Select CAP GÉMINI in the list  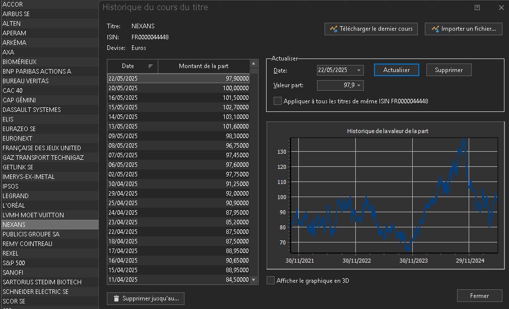point(49,100)
